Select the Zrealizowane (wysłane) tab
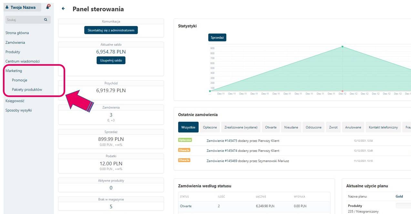This screenshot has height=214, width=411. (241, 127)
